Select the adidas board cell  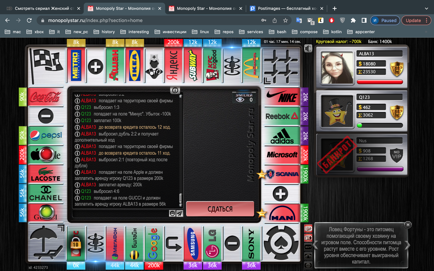pos(282,135)
